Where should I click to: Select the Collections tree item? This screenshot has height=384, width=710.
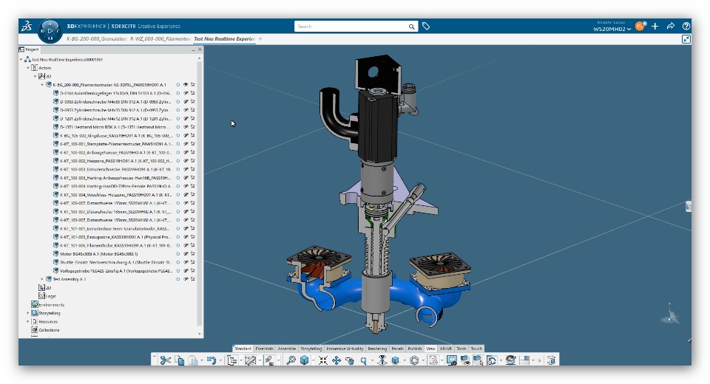click(x=45, y=330)
